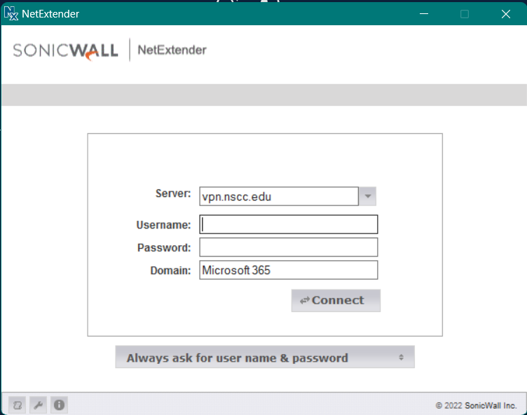
Task: Click the Domain field with Microsoft 365
Action: [288, 270]
